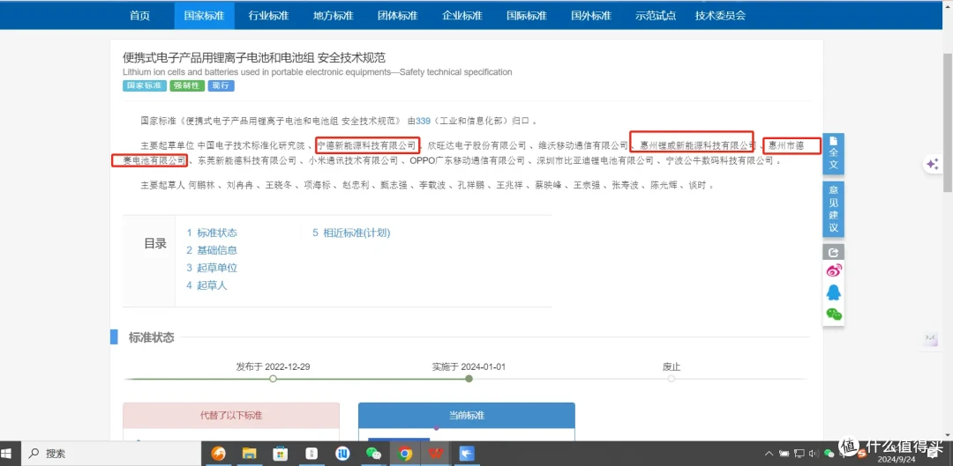Open the orange swirl app in taskbar
The width and height of the screenshot is (953, 466).
tap(218, 454)
